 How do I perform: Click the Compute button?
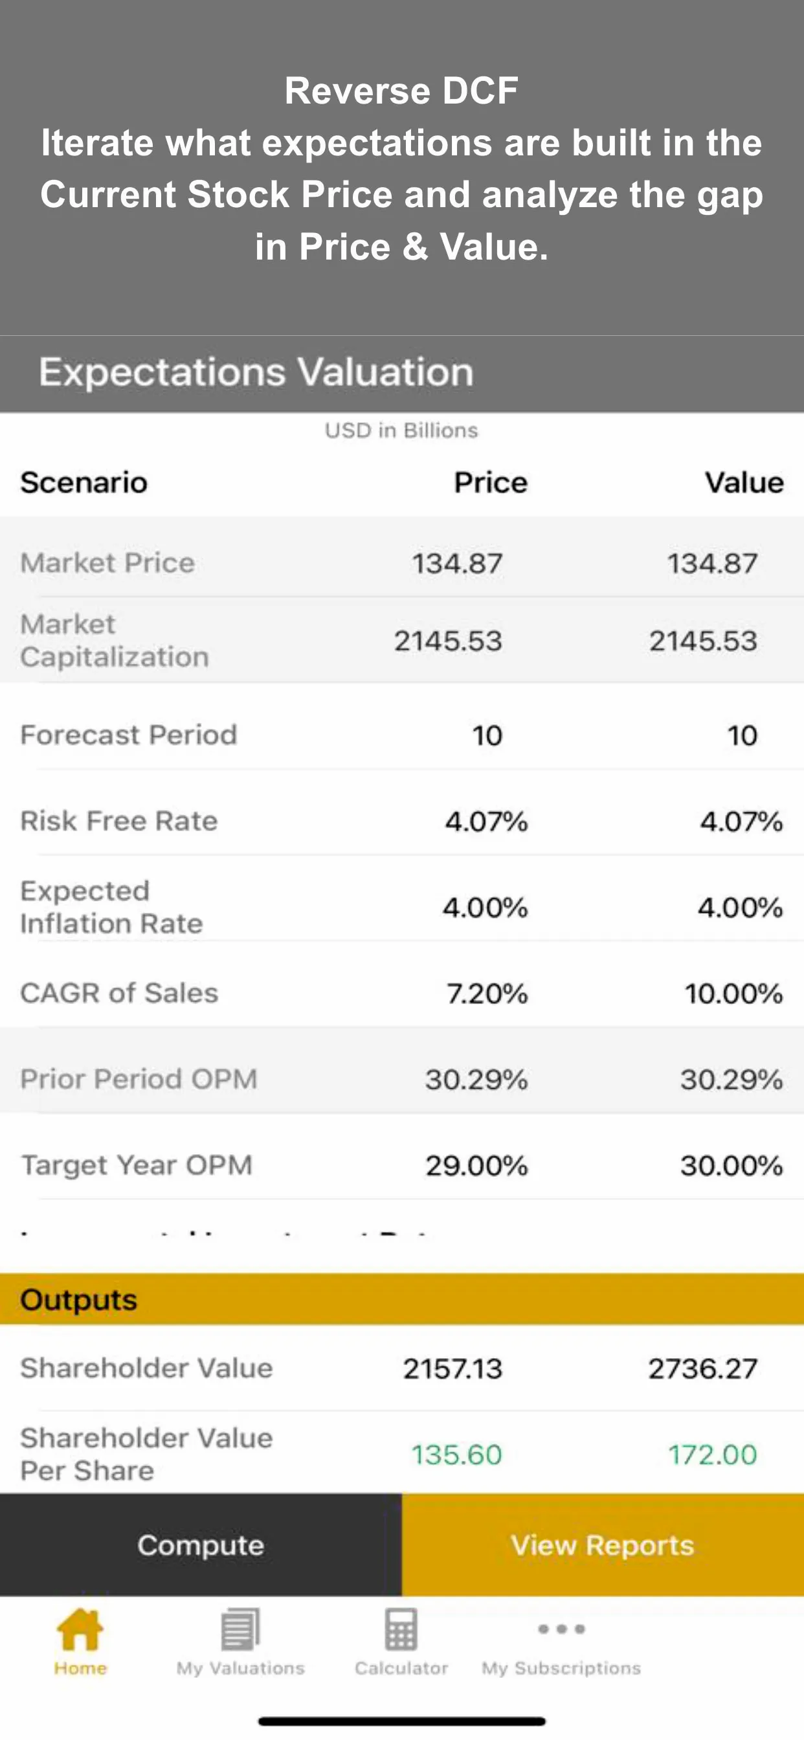click(201, 1545)
